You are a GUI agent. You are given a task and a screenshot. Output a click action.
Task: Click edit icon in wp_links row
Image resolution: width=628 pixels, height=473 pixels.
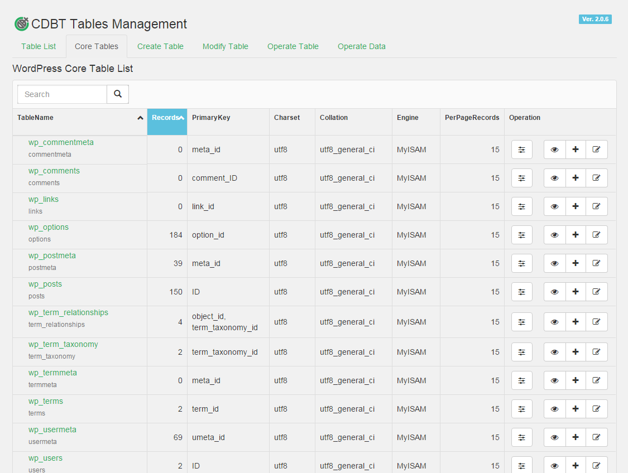point(596,206)
